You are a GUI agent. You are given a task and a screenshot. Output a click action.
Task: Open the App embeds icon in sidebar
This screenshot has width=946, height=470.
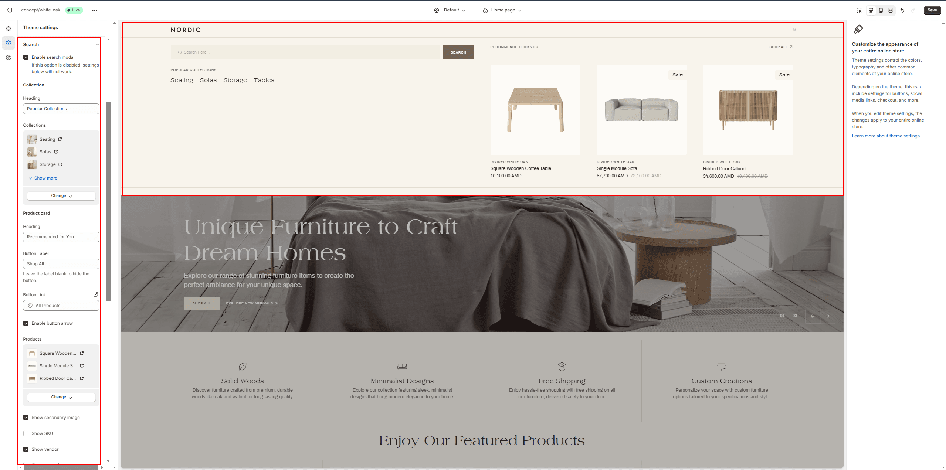[x=9, y=58]
